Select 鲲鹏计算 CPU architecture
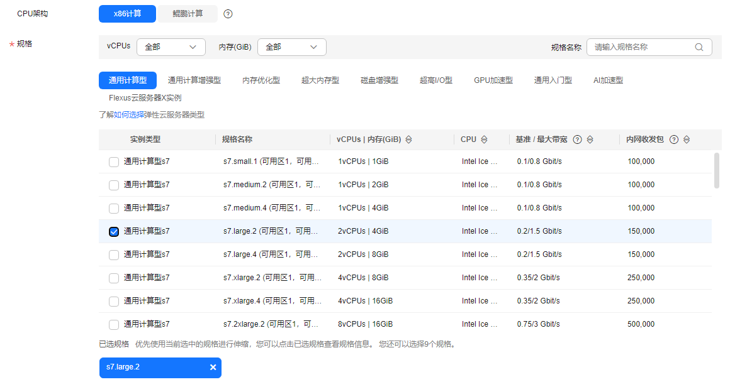The image size is (730, 382). (x=188, y=14)
